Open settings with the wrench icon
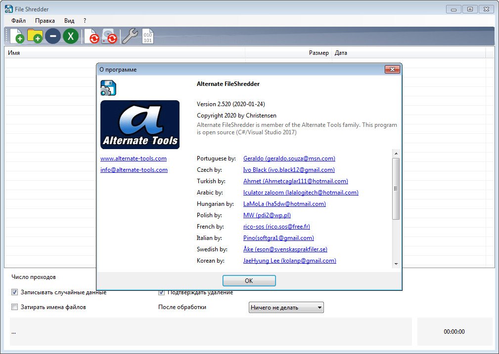499x354 pixels. [130, 36]
